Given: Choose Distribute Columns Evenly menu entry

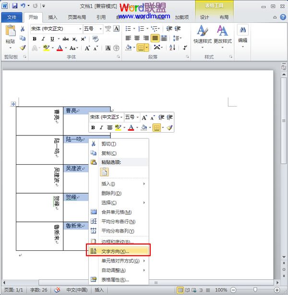Looking at the screenshot, I should coord(119,231).
